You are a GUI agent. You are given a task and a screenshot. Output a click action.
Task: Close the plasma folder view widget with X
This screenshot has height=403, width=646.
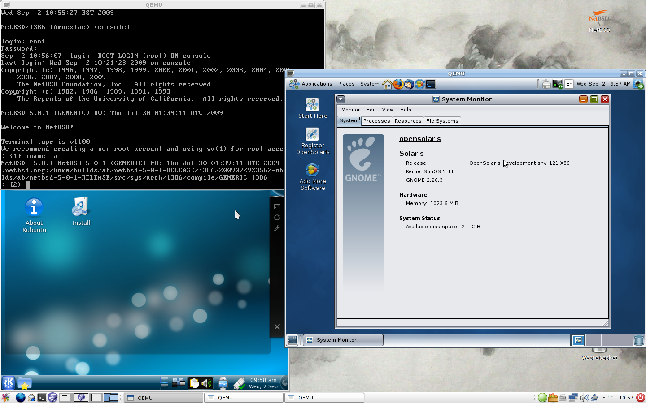(277, 327)
